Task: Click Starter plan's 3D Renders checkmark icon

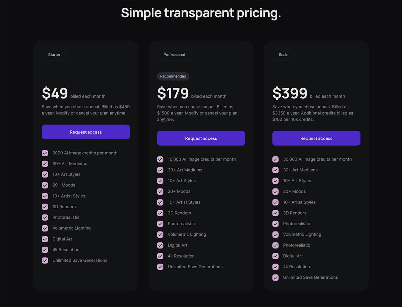Action: pos(45,207)
